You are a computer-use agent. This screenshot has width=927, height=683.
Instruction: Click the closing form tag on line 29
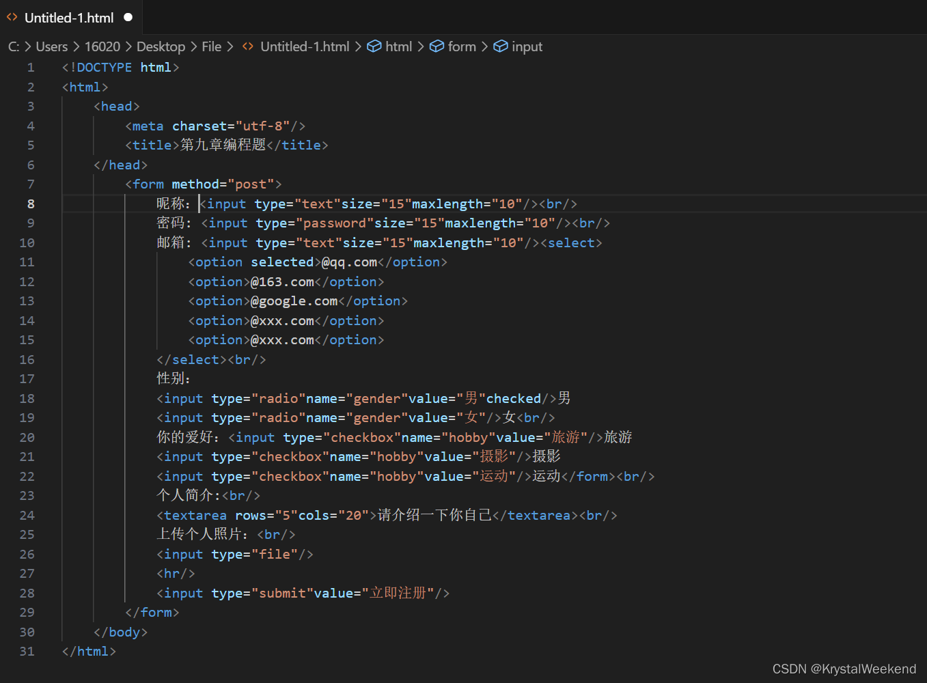[152, 613]
